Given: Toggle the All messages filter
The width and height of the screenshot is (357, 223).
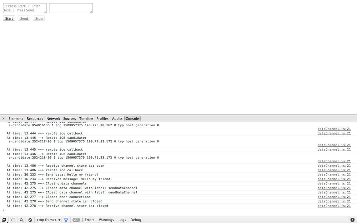Looking at the screenshot, I should click(76, 220).
